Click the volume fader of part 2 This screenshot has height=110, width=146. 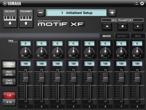pos(41,78)
